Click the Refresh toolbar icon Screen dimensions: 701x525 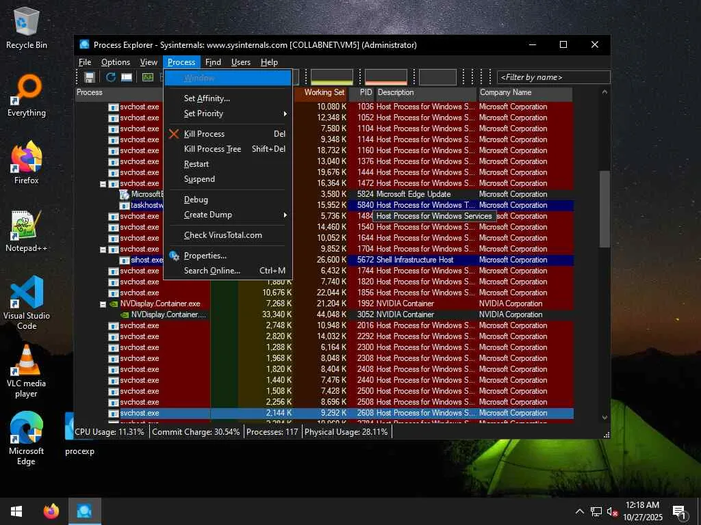click(111, 77)
